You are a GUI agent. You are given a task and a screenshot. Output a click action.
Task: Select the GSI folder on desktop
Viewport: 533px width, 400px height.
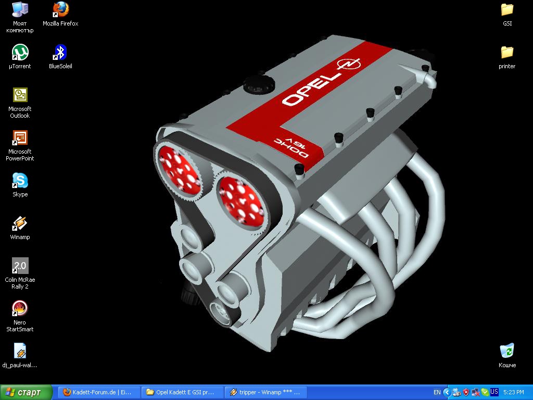507,14
